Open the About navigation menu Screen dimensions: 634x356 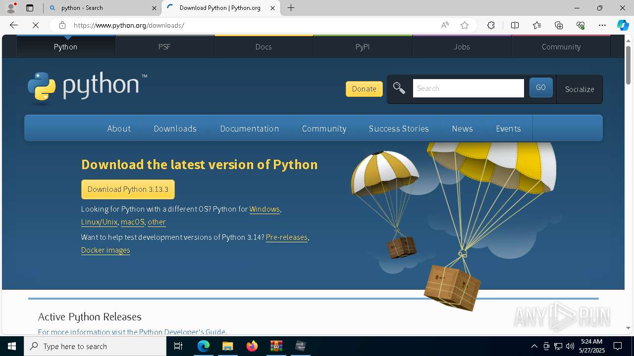(x=119, y=129)
